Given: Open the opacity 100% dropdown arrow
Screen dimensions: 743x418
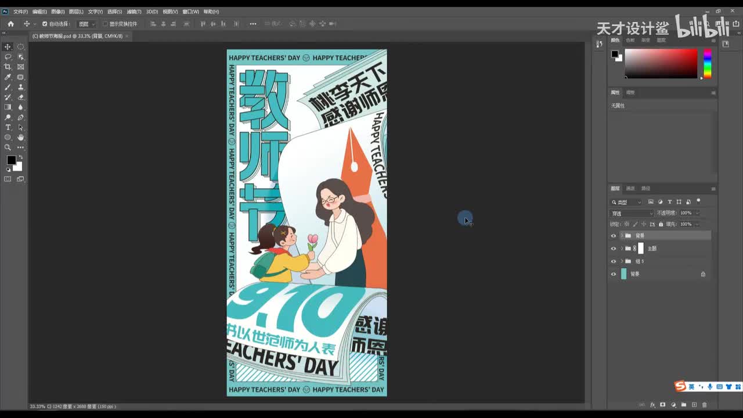Looking at the screenshot, I should click(697, 213).
